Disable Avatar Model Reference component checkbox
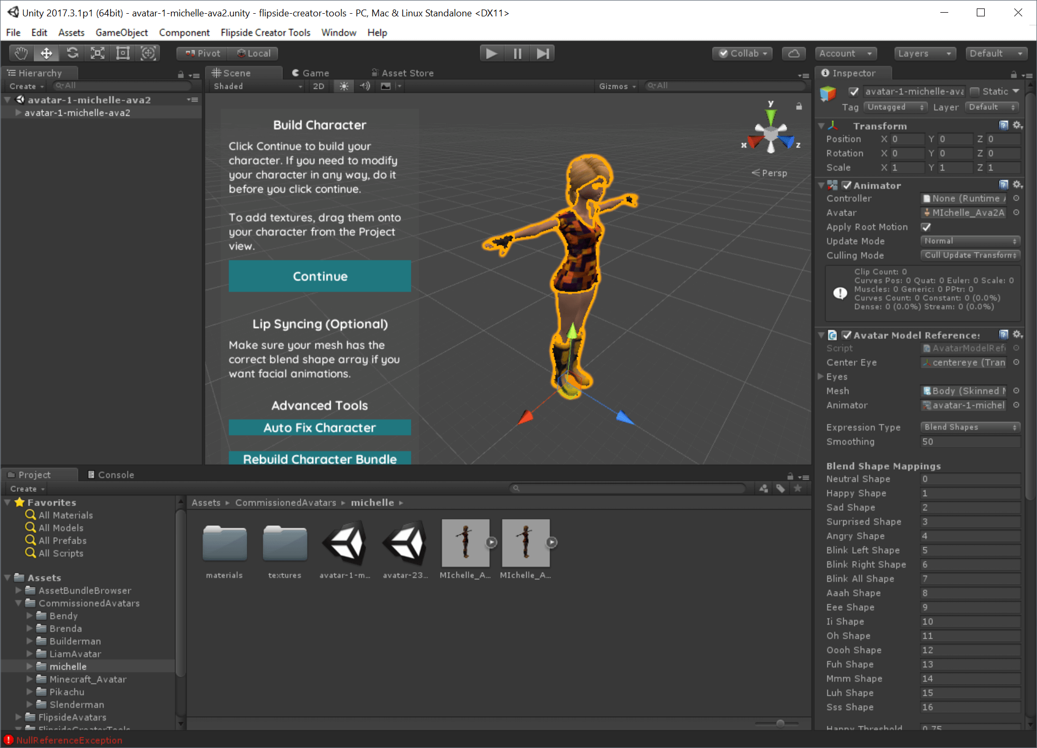The width and height of the screenshot is (1037, 748). coord(847,335)
